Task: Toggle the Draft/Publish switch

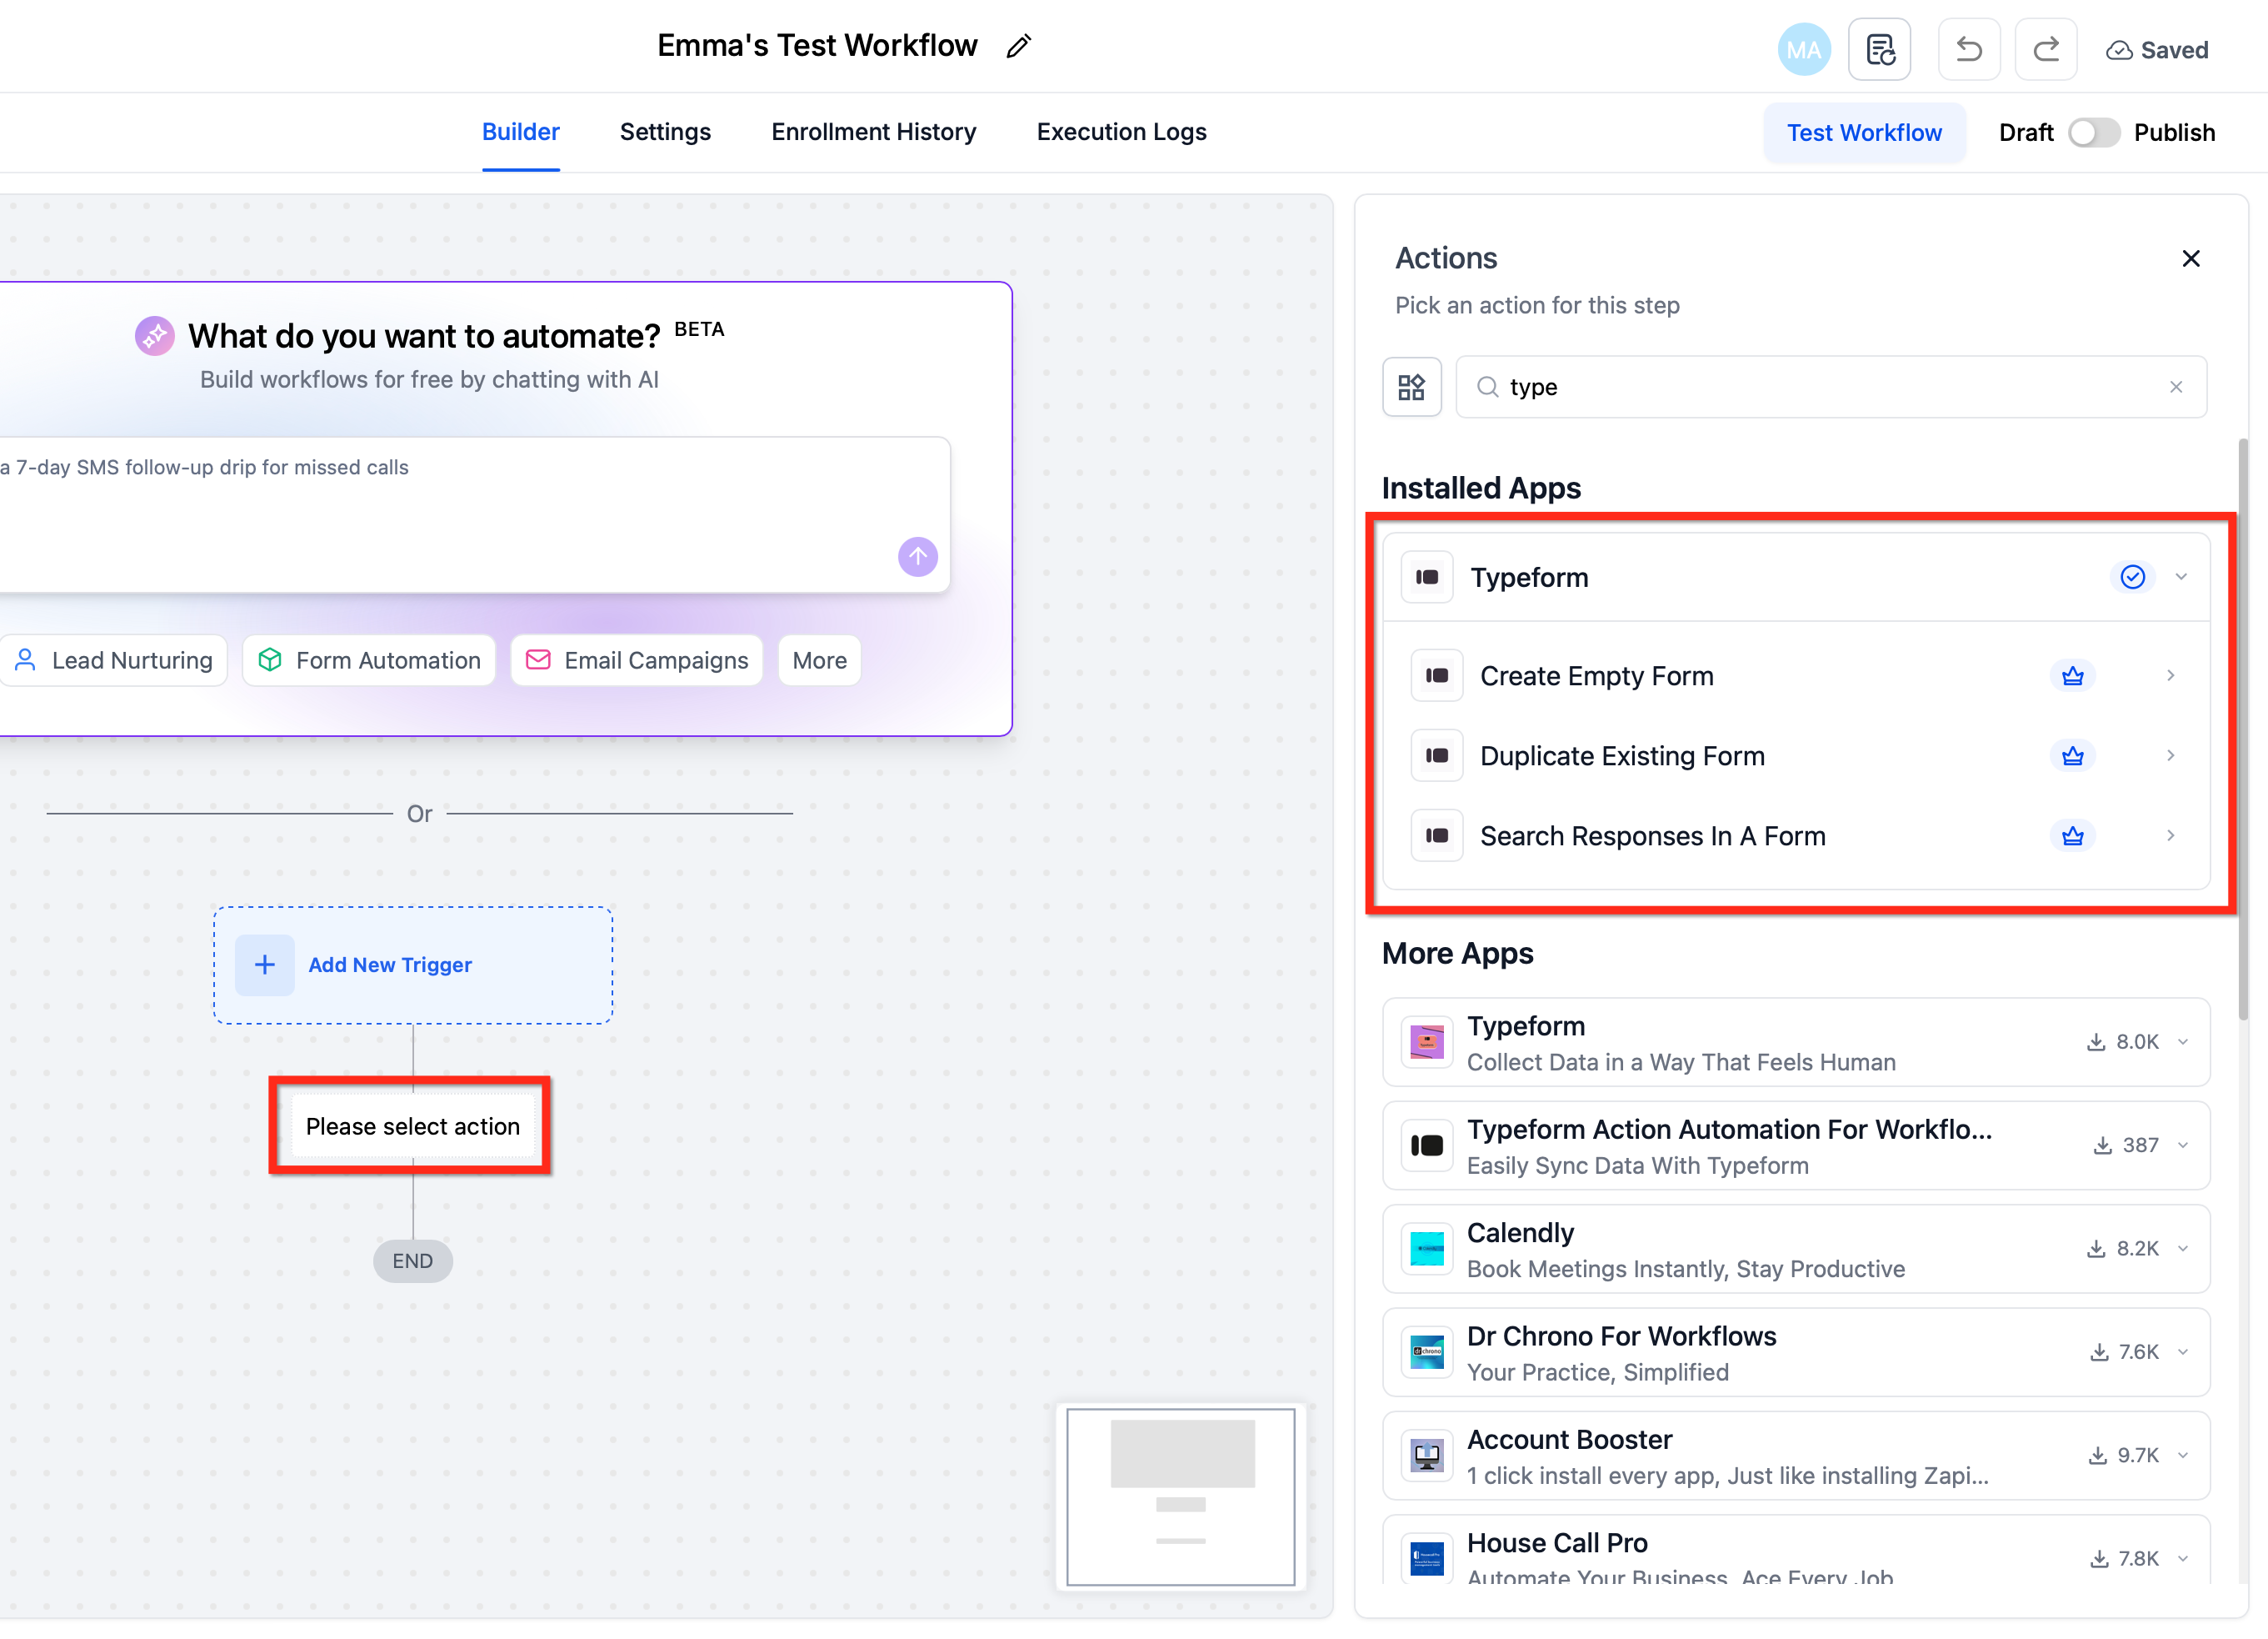Action: click(x=2093, y=133)
